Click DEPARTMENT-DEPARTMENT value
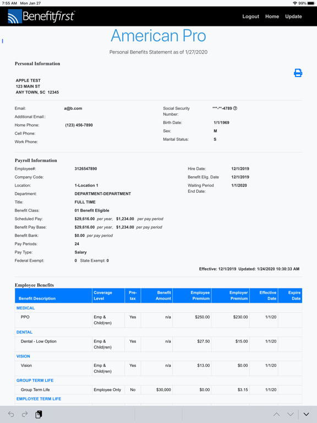Screen dimensions: 317x423 pos(103,194)
